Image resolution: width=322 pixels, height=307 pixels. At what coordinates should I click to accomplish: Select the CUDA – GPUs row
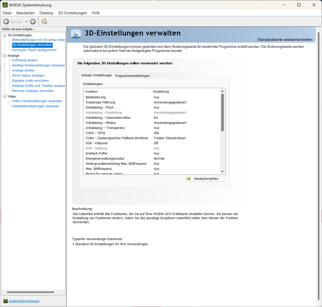[152, 133]
